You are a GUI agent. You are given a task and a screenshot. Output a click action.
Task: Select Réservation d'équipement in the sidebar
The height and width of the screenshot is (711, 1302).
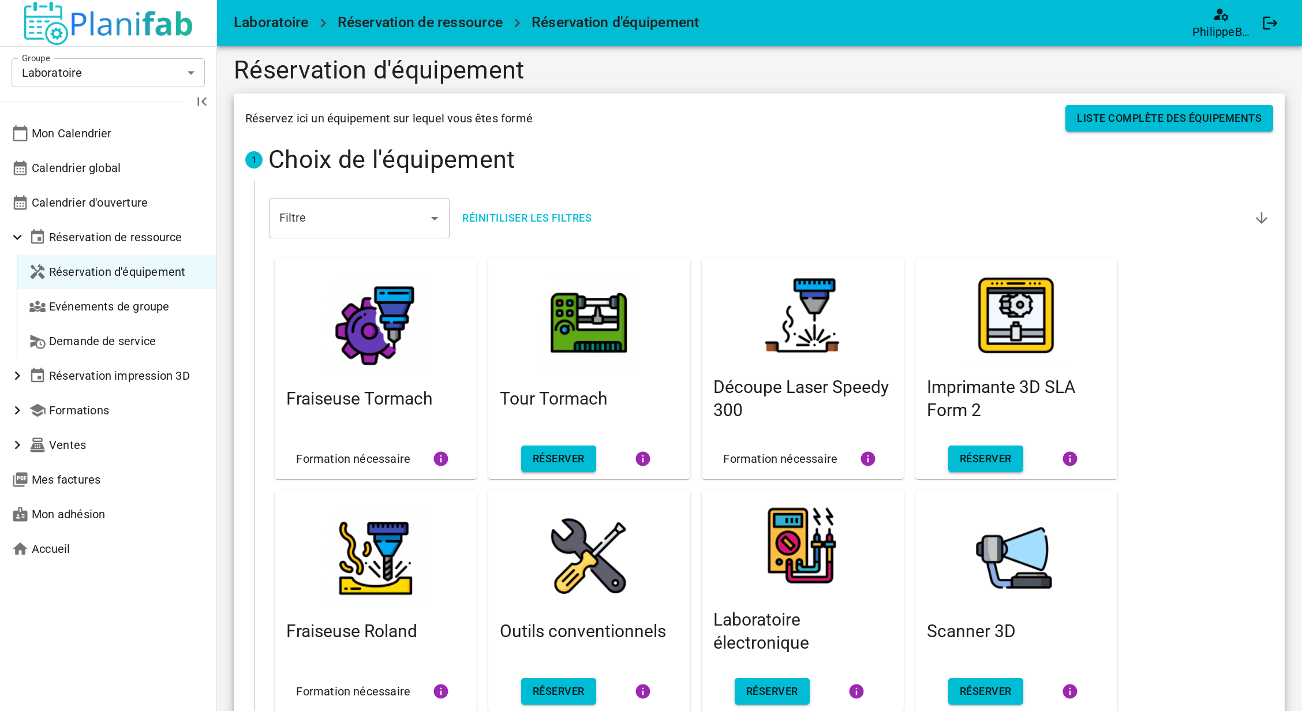[117, 272]
